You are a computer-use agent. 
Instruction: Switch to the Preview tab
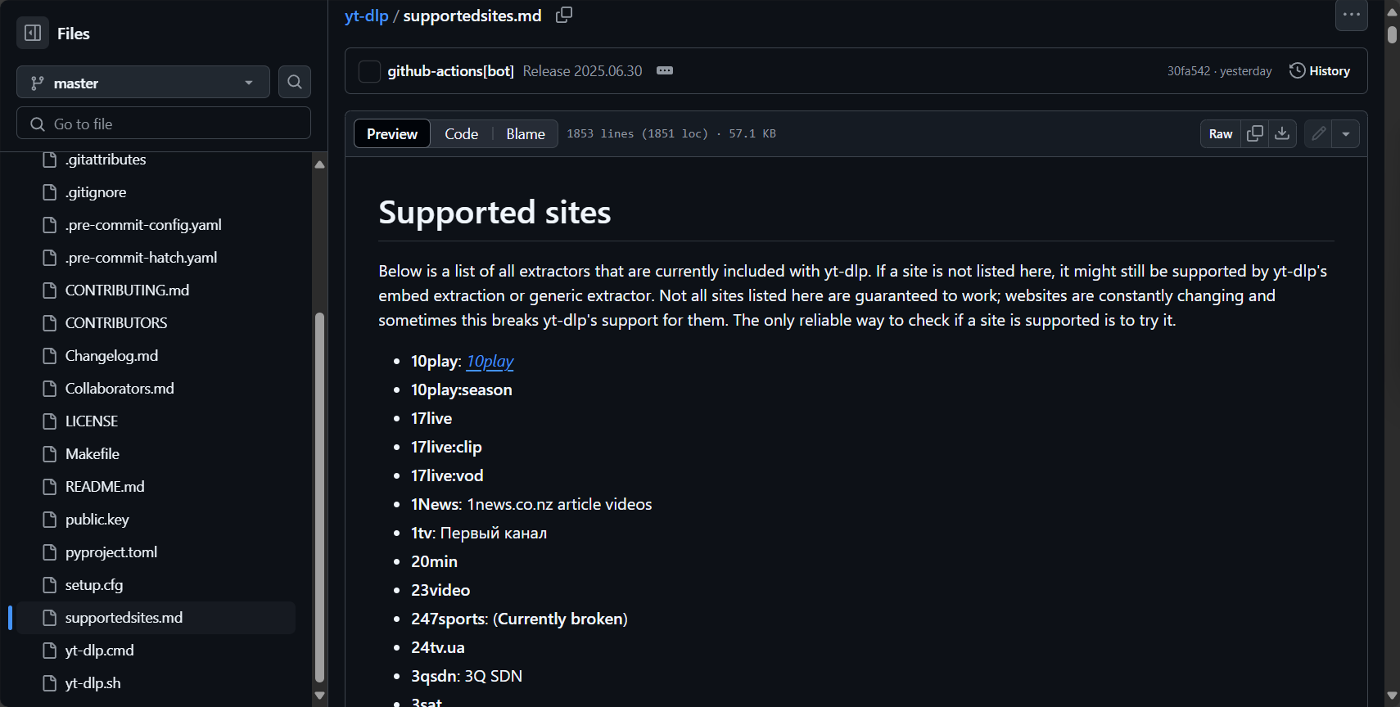click(x=392, y=133)
